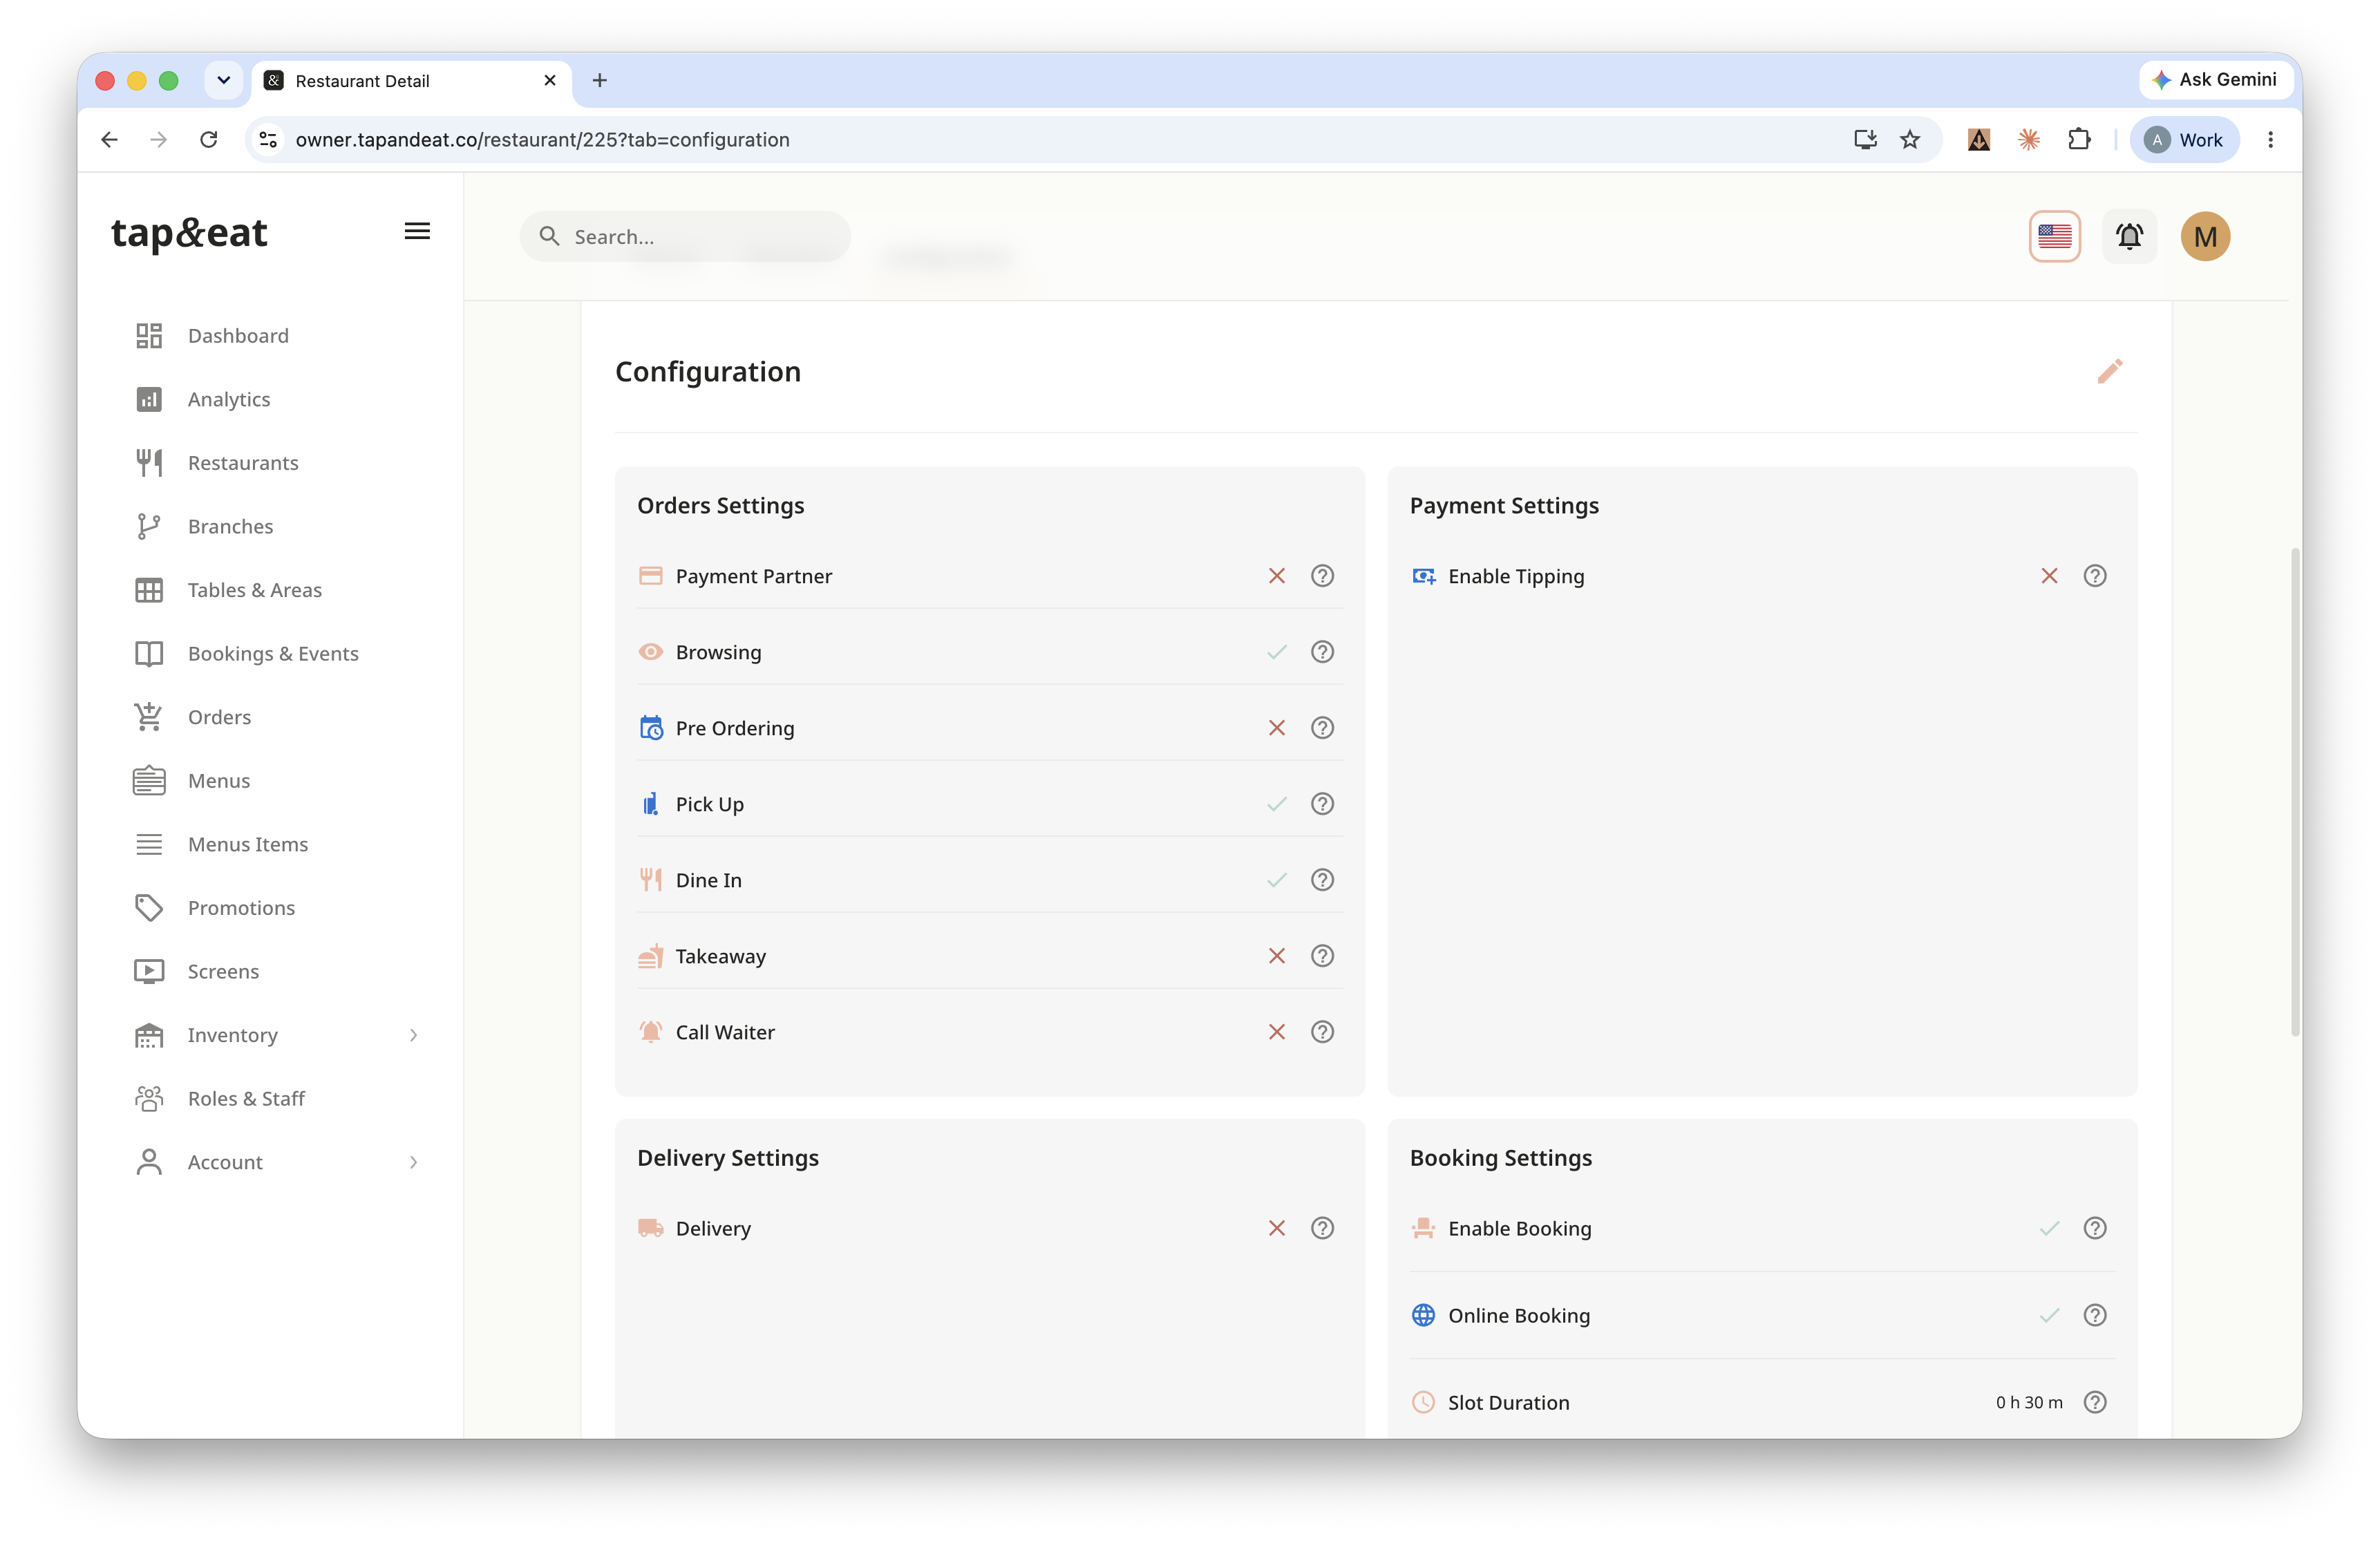Open a new browser tab
The image size is (2380, 1541).
[599, 80]
